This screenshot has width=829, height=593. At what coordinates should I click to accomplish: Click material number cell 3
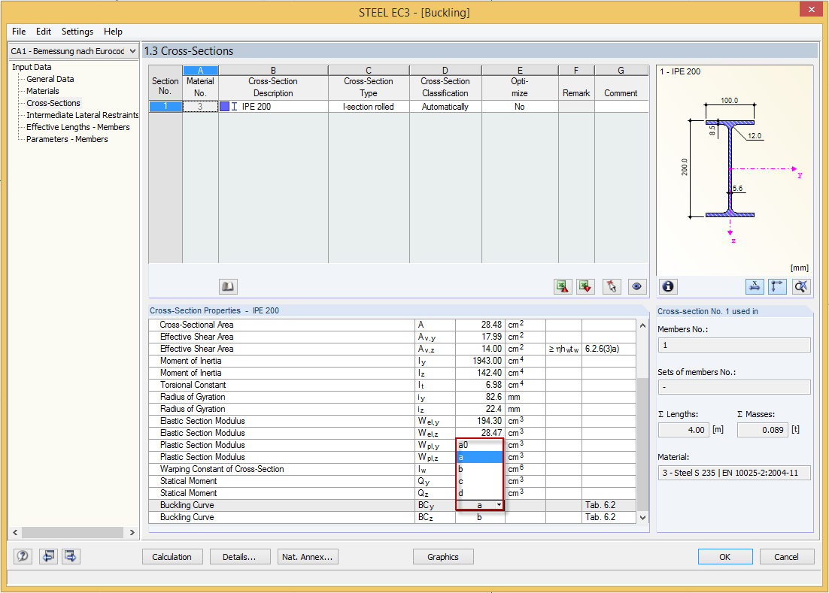(x=200, y=107)
